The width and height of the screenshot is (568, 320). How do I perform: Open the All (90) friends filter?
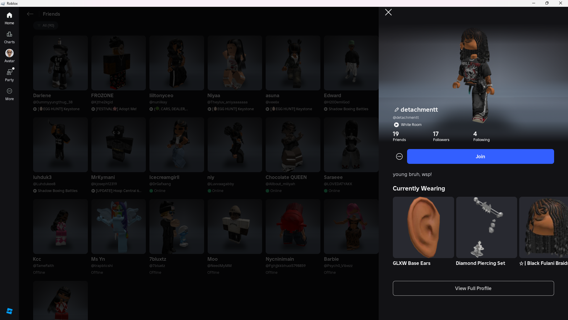point(46,25)
